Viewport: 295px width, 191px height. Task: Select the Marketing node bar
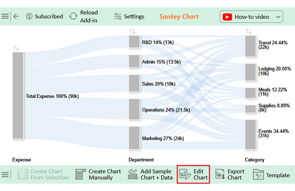pyautogui.click(x=134, y=138)
